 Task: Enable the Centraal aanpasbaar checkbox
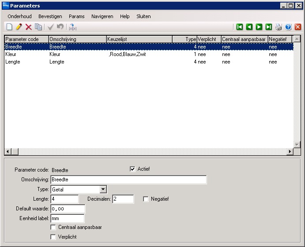click(53, 227)
